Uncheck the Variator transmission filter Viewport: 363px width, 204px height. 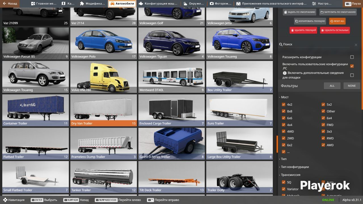284,189
